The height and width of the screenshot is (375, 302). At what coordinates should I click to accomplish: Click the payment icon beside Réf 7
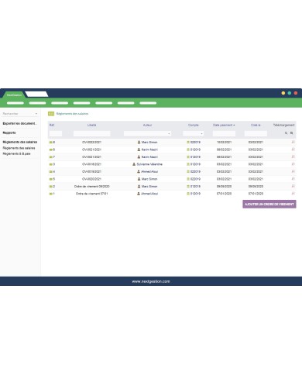(x=51, y=157)
